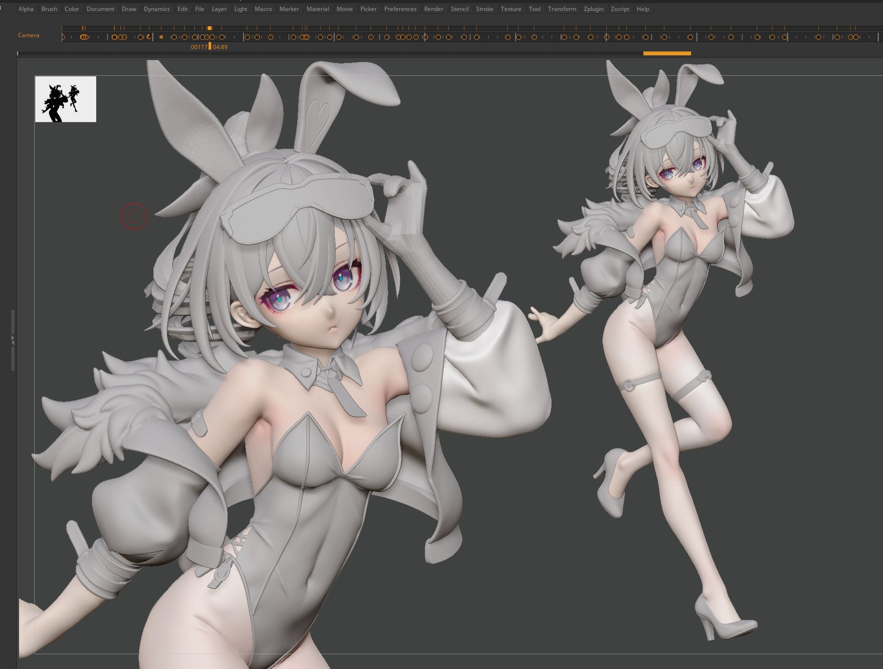The image size is (883, 669).
Task: Click the black silhouette thumbnail preview
Action: [x=66, y=99]
